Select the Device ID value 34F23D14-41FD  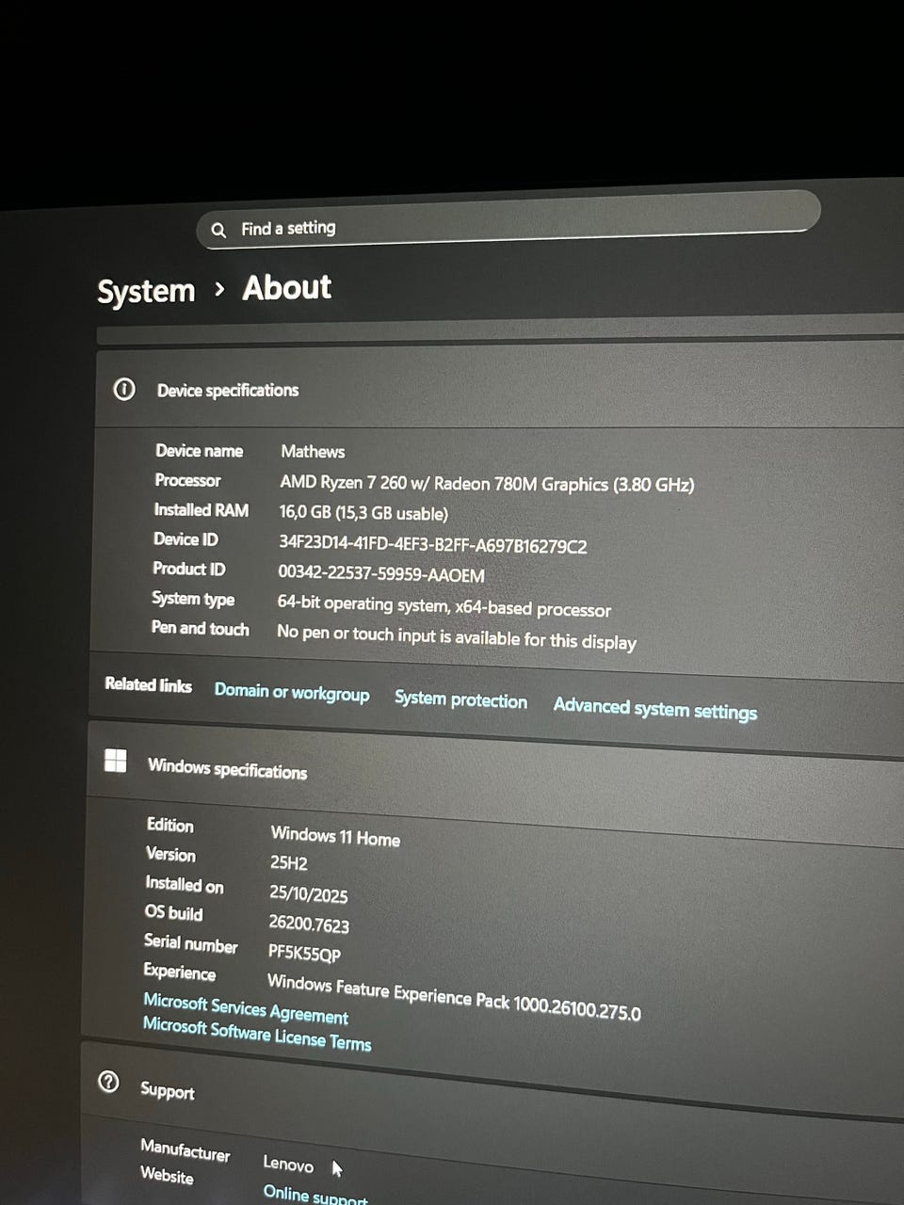click(432, 544)
